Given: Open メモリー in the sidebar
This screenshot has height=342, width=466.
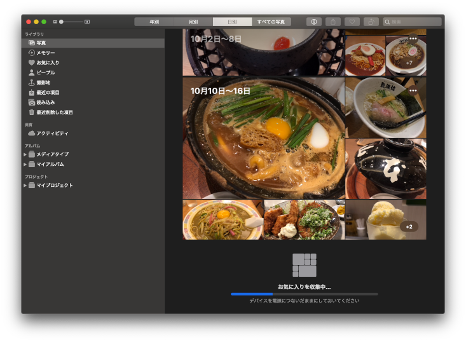Looking at the screenshot, I should point(93,53).
